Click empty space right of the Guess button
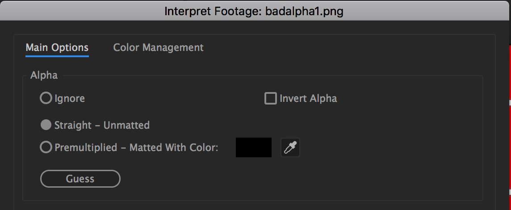Viewport: 511px width, 210px height. [x=268, y=179]
